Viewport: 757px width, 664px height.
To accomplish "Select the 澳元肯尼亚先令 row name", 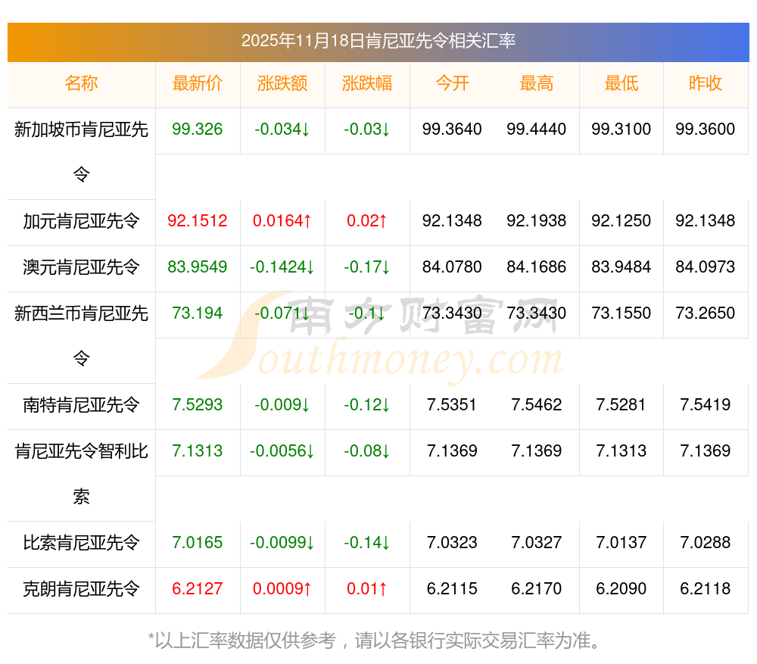I will 81,267.
